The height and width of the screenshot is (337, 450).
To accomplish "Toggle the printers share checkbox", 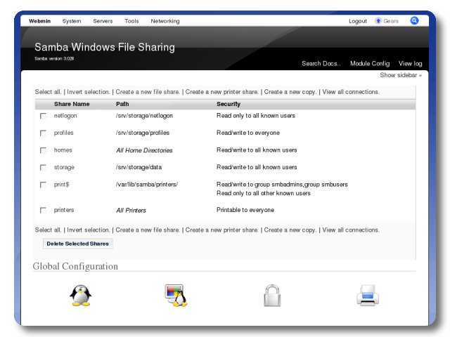I will (x=43, y=210).
